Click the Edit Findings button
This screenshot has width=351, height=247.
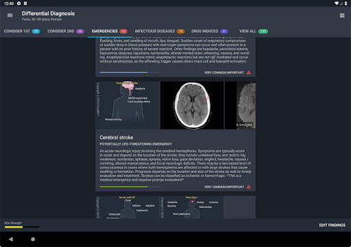pyautogui.click(x=332, y=225)
